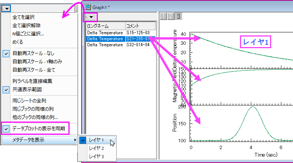Viewport: 293px width, 163px height.
Task: Select the 'めくる' menu item
Action: pos(18,42)
